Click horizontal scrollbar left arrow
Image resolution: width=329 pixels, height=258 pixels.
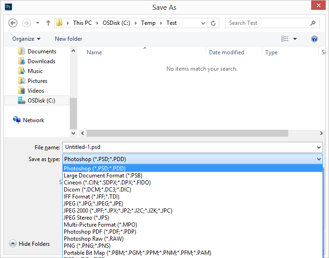tap(82, 133)
